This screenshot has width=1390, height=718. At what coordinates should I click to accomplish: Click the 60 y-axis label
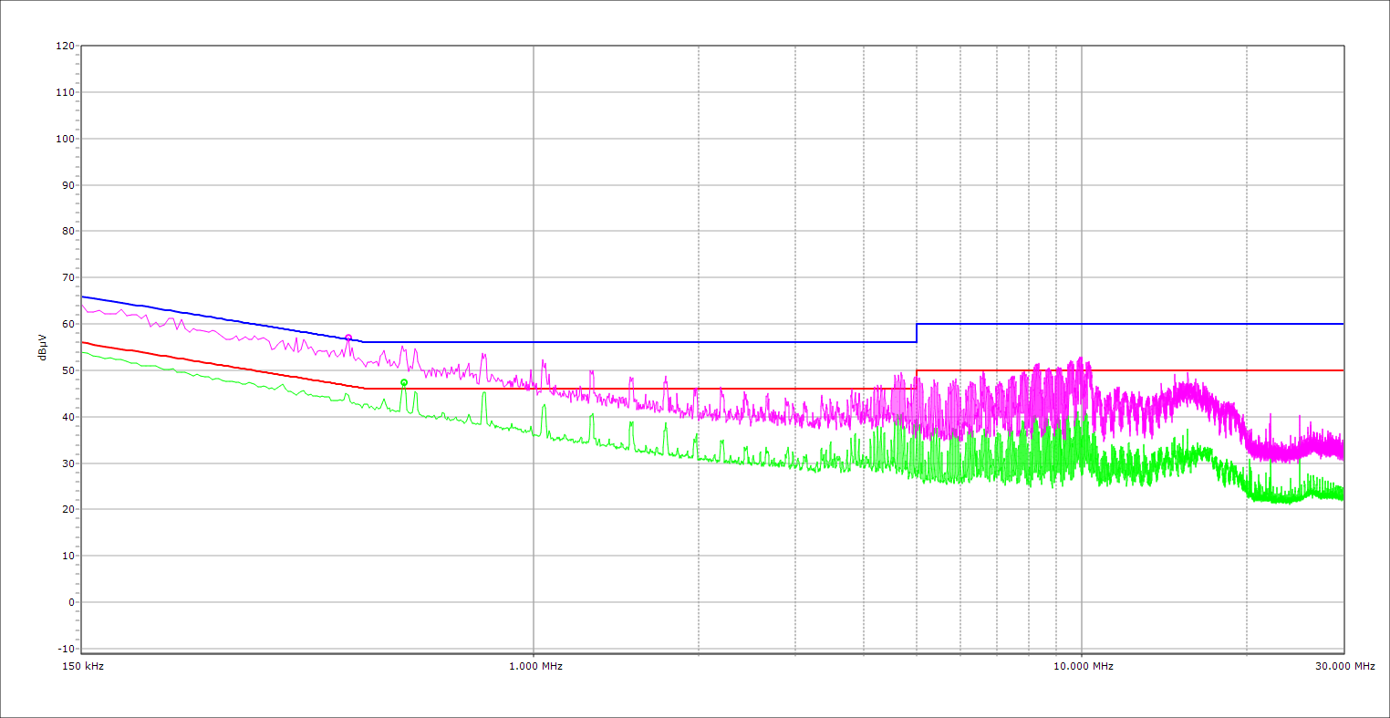[x=67, y=324]
